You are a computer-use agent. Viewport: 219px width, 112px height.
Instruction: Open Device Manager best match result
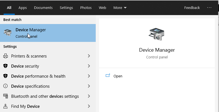pyautogui.click(x=48, y=33)
